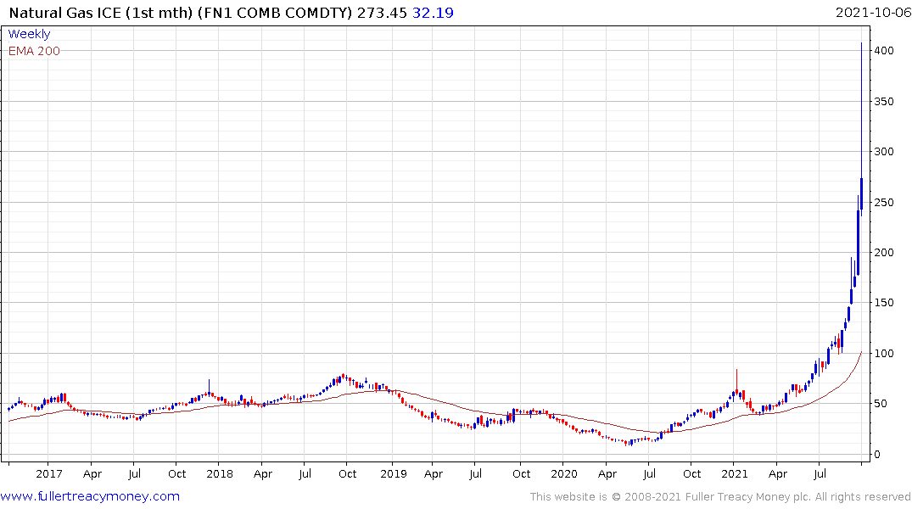Select the 250 price axis label
This screenshot has width=912, height=509.
[883, 202]
